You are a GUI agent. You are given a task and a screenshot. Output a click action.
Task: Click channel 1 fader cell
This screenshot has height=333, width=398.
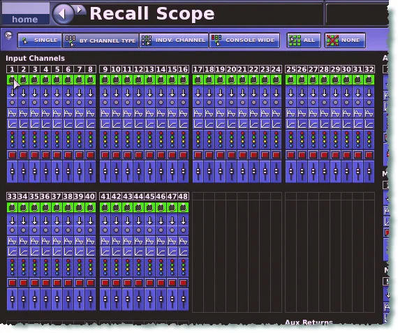pyautogui.click(x=12, y=172)
